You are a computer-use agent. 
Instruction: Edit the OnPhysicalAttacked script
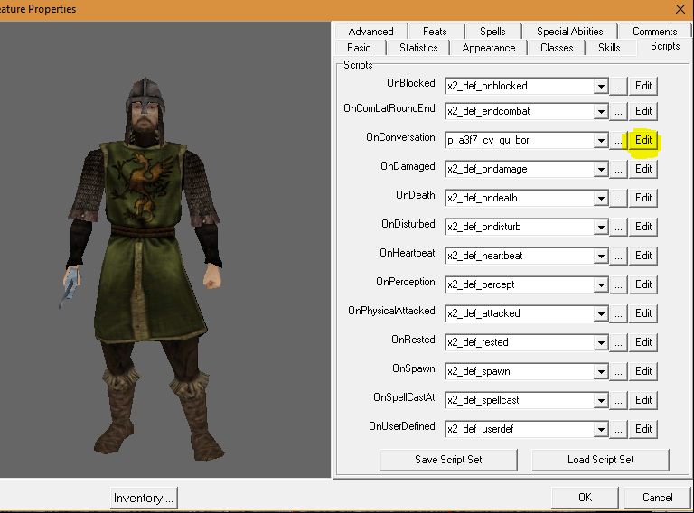coord(643,313)
